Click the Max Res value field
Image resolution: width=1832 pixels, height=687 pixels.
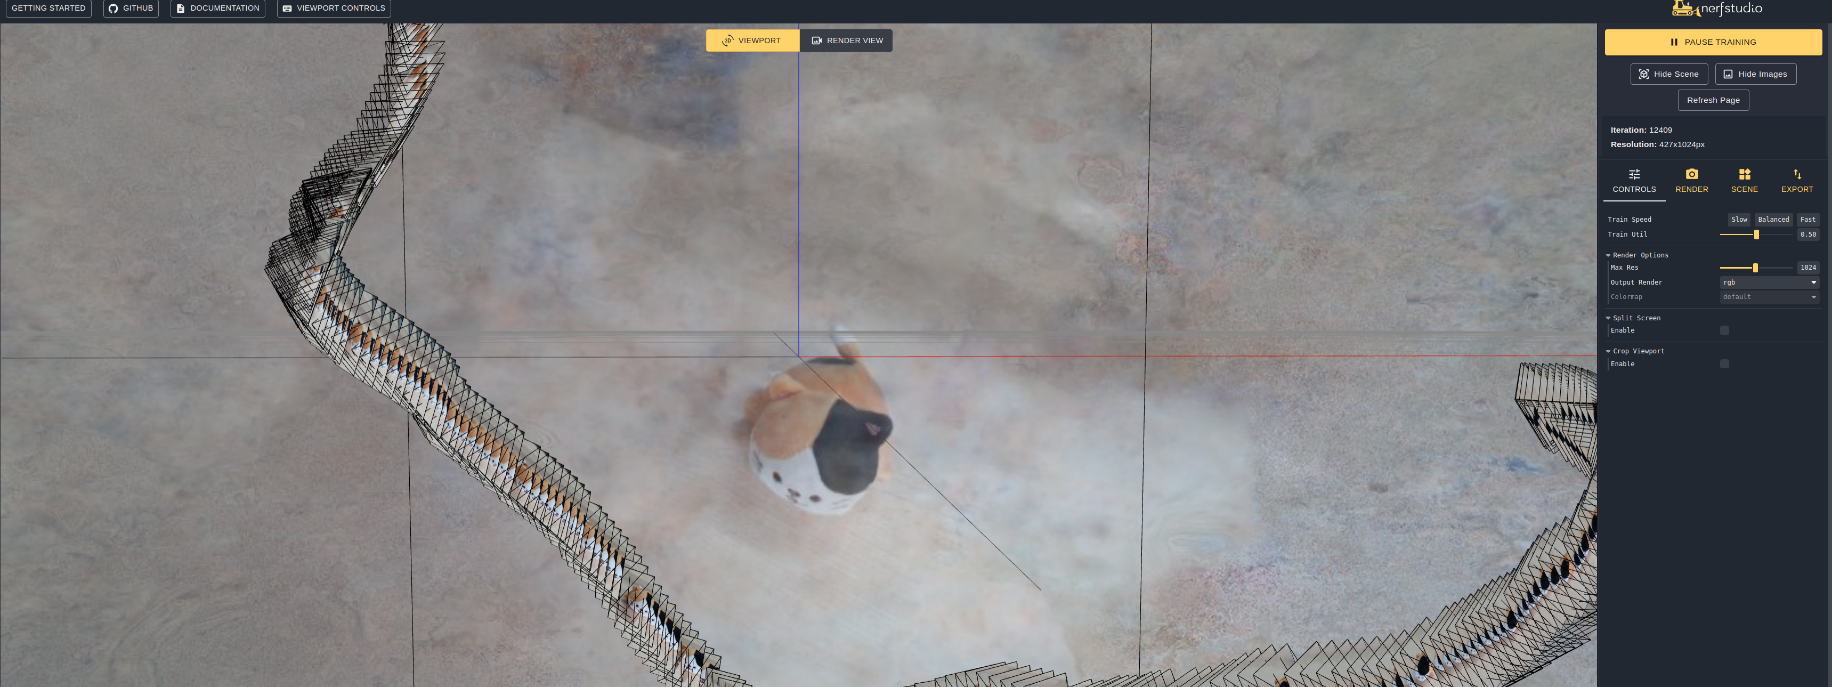[1808, 268]
